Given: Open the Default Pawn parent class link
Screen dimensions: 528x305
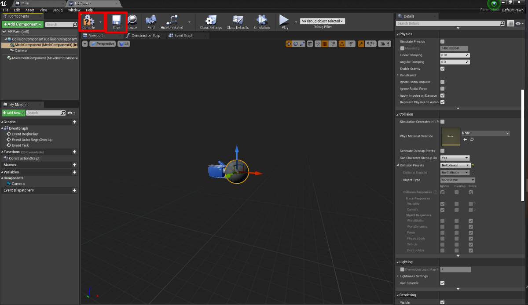Looking at the screenshot, I should 513,10.
